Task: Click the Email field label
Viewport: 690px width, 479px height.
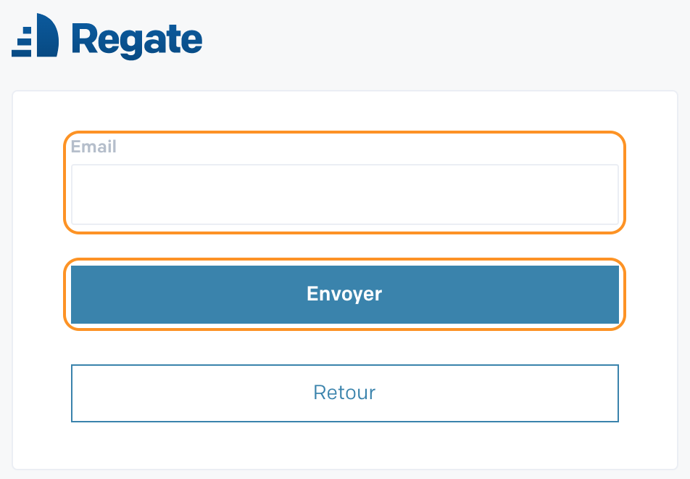Action: coord(93,147)
